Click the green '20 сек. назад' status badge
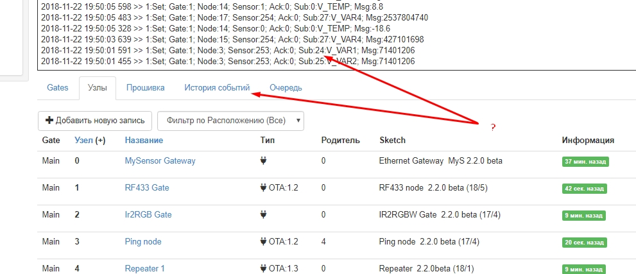The width and height of the screenshot is (636, 274). pos(585,242)
